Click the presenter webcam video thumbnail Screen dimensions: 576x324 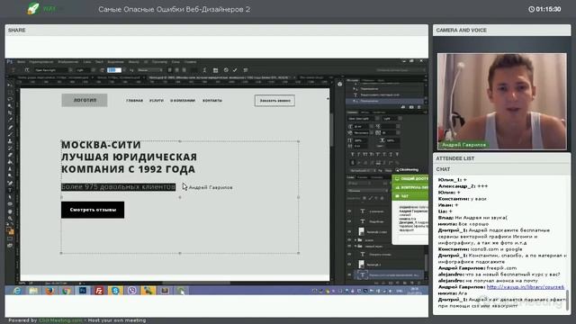[502, 102]
